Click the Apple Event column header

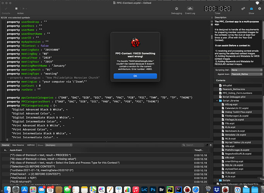click(x=16, y=150)
